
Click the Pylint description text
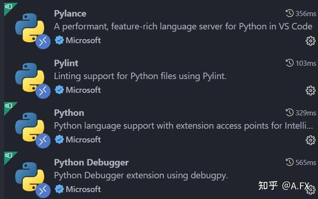[x=140, y=76]
